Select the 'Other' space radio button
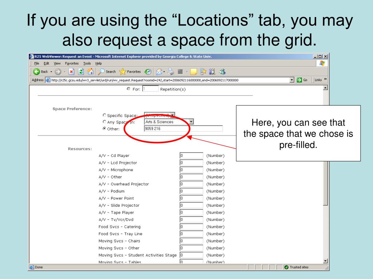Viewport: 373px width, 279px height. tap(104, 128)
